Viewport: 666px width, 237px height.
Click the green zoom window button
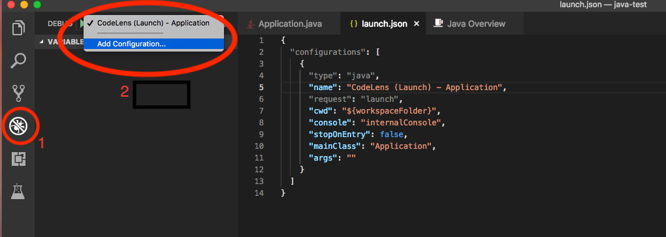click(x=37, y=5)
